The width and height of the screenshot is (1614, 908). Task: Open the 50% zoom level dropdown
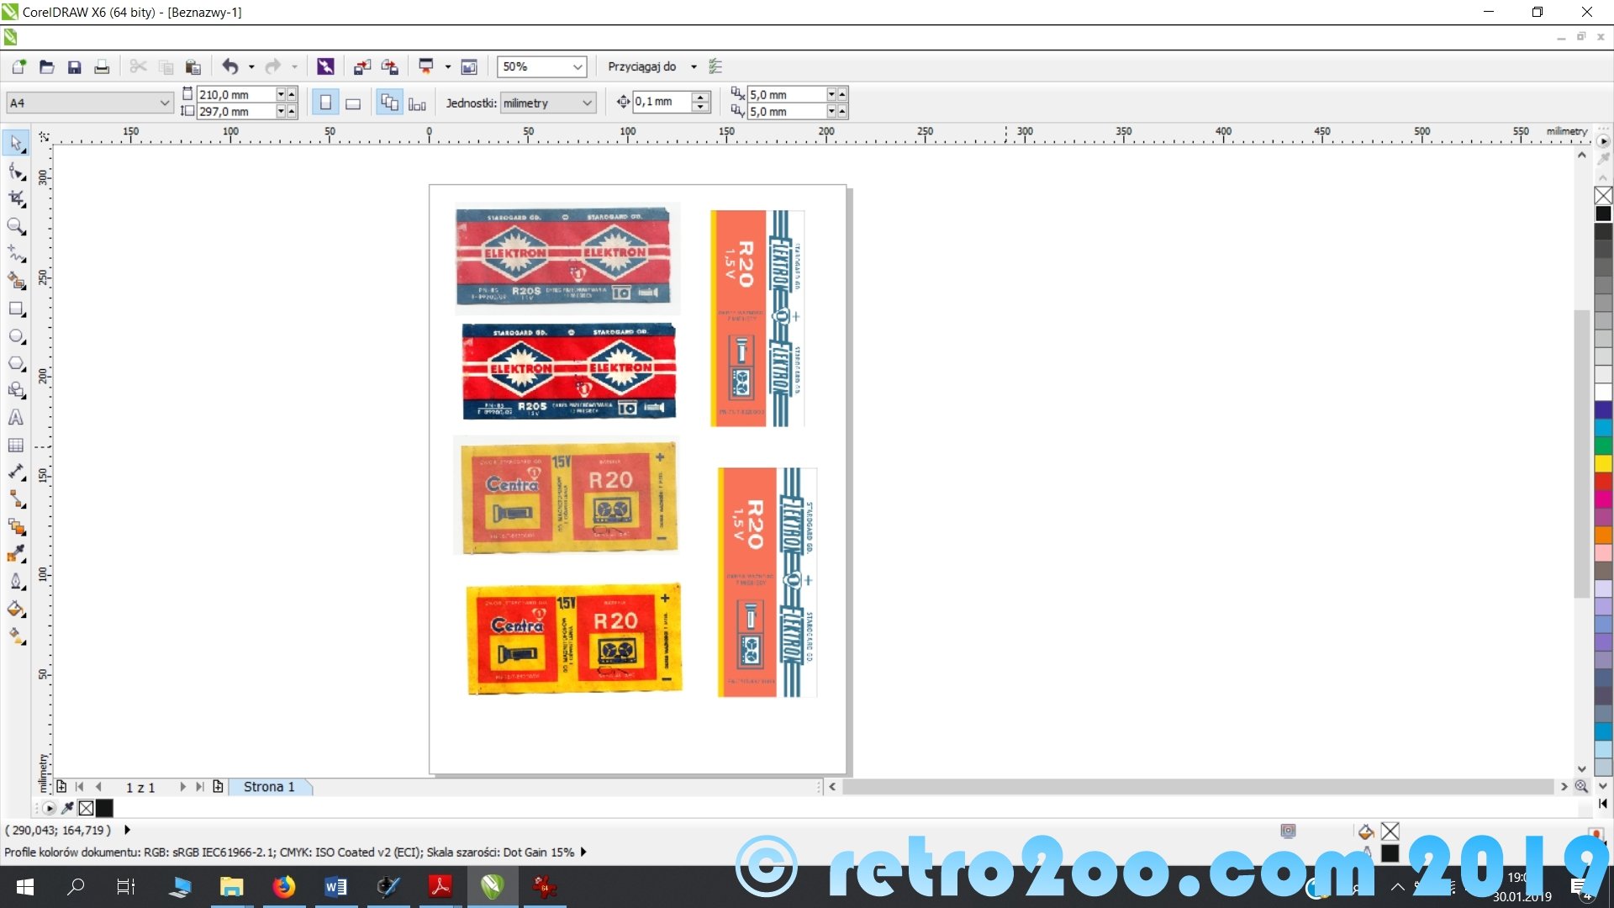point(578,67)
